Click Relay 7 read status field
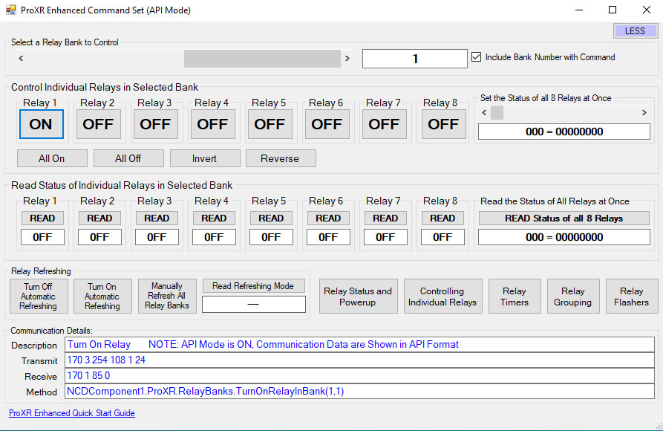The height and width of the screenshot is (431, 663). 385,237
